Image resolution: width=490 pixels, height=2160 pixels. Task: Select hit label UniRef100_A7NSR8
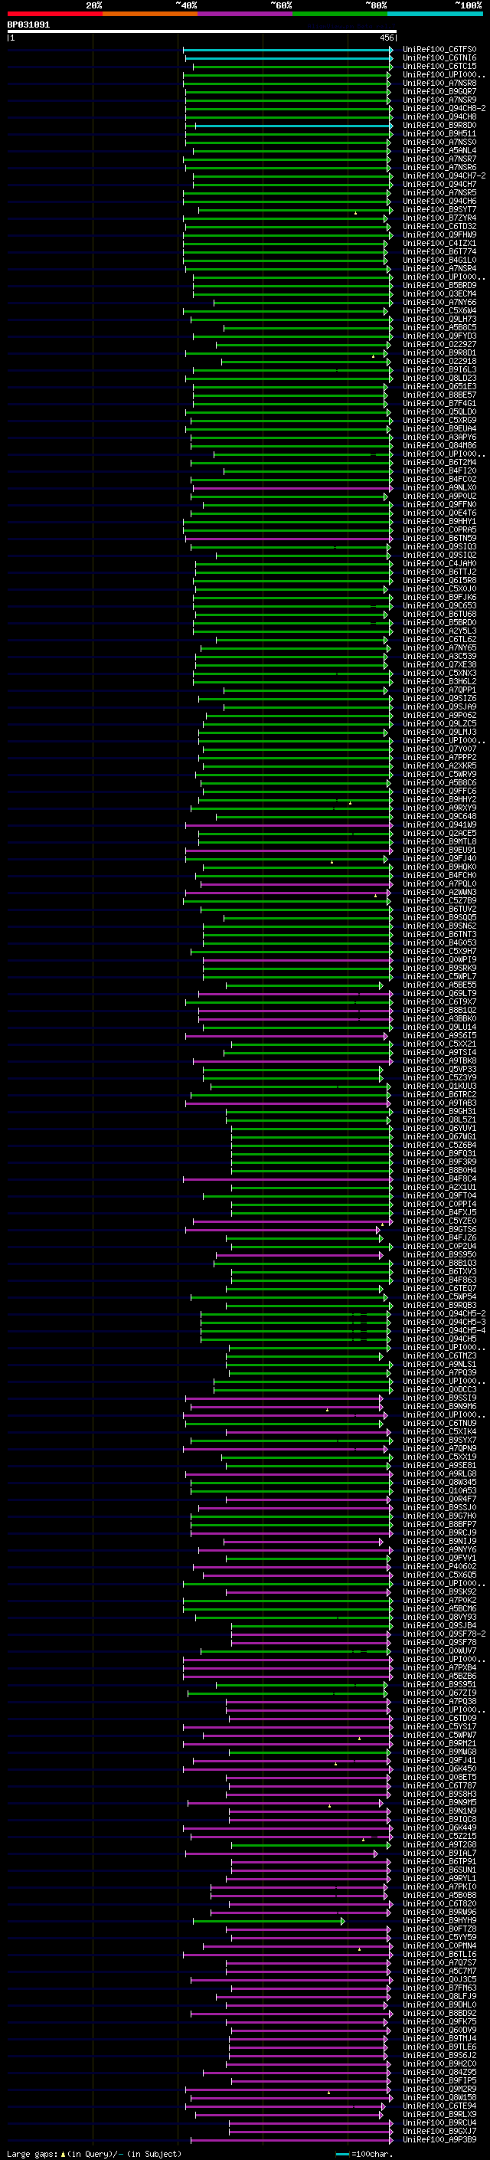point(439,83)
